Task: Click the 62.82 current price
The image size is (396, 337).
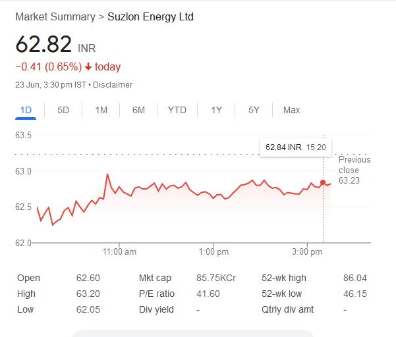Action: coord(43,45)
